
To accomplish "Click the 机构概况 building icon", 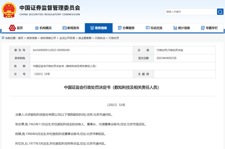I will pyautogui.click(x=37, y=28).
